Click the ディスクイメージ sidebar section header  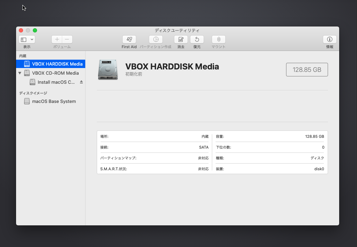point(33,93)
